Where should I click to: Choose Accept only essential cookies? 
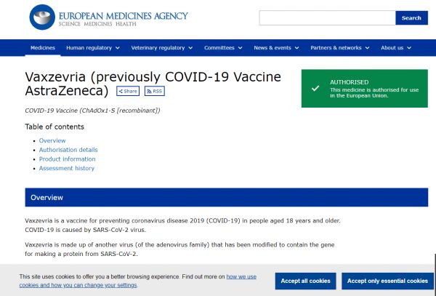(x=387, y=281)
